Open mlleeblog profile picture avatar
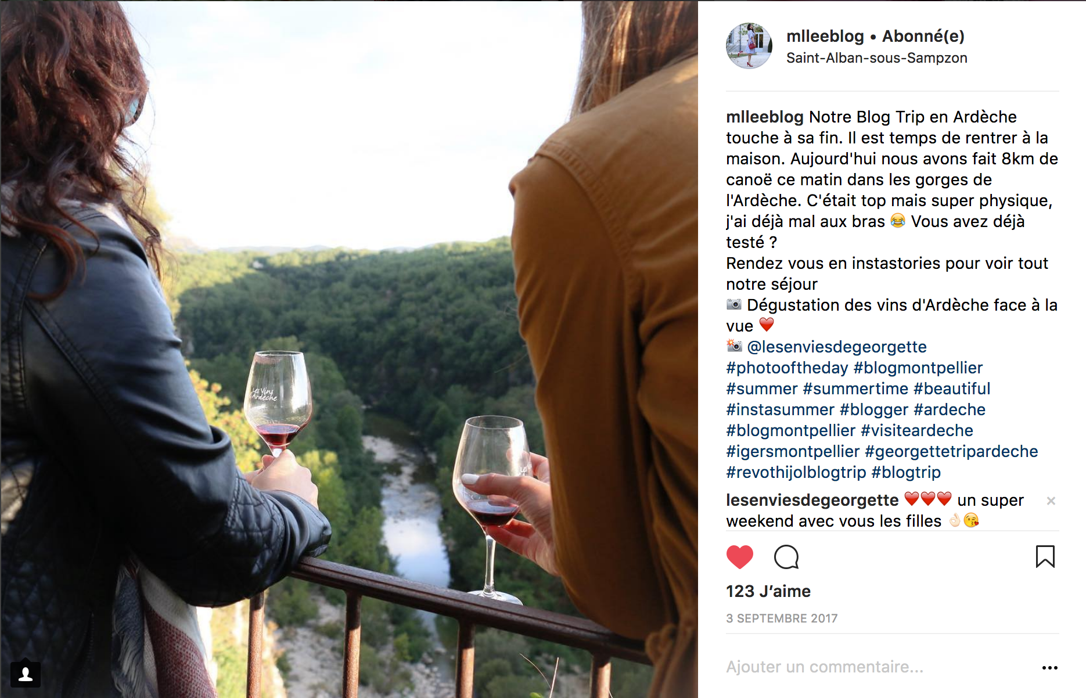Screen dimensions: 1086x698 pyautogui.click(x=749, y=46)
